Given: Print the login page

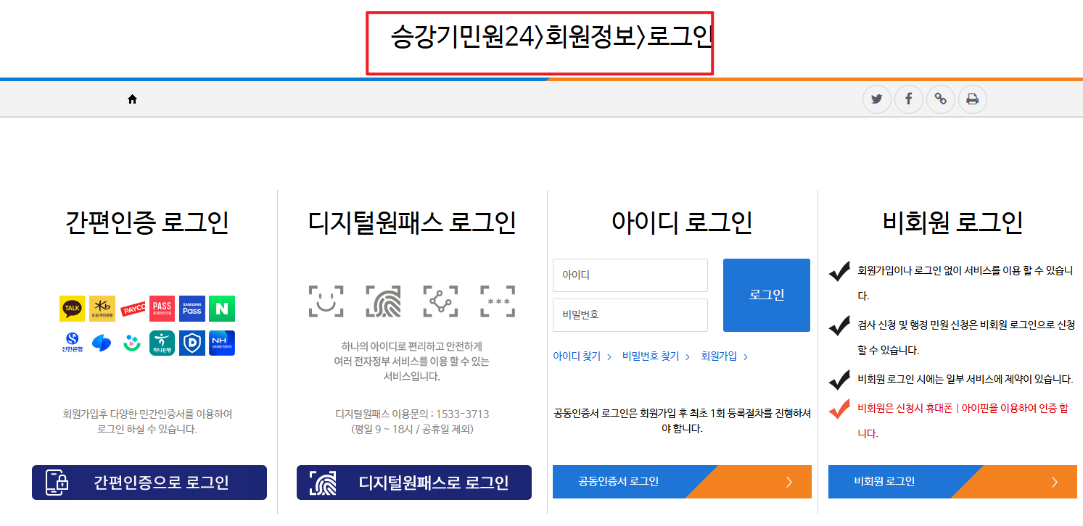Looking at the screenshot, I should [x=973, y=99].
